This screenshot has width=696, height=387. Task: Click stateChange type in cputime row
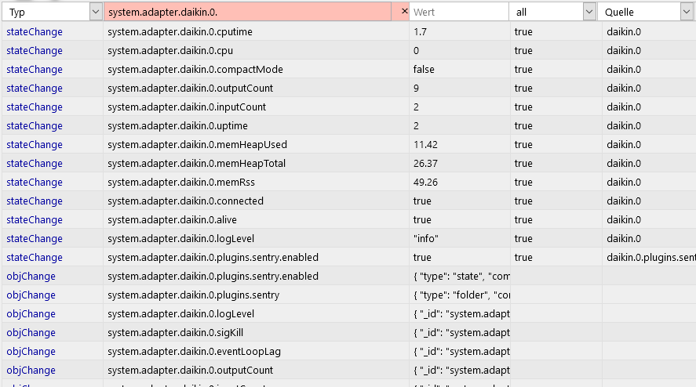click(x=35, y=32)
